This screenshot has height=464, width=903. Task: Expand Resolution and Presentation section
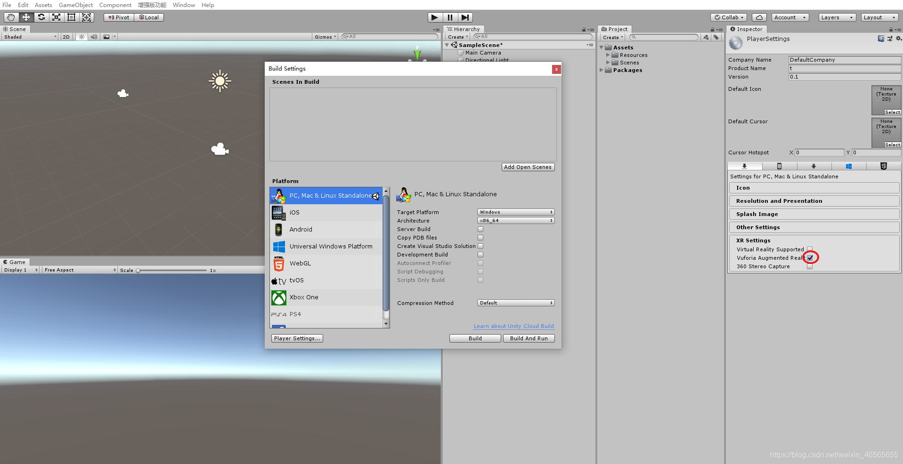(814, 201)
